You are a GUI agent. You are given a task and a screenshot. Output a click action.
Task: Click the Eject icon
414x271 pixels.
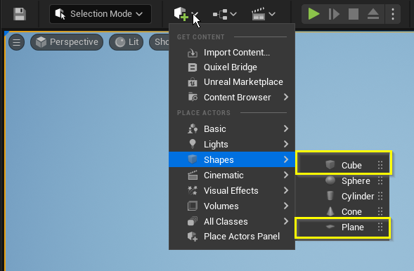click(373, 14)
